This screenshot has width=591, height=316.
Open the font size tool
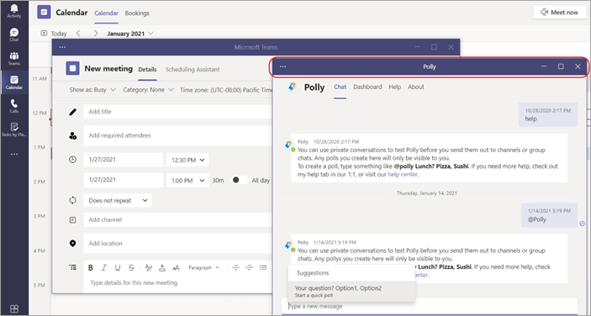[x=176, y=268]
